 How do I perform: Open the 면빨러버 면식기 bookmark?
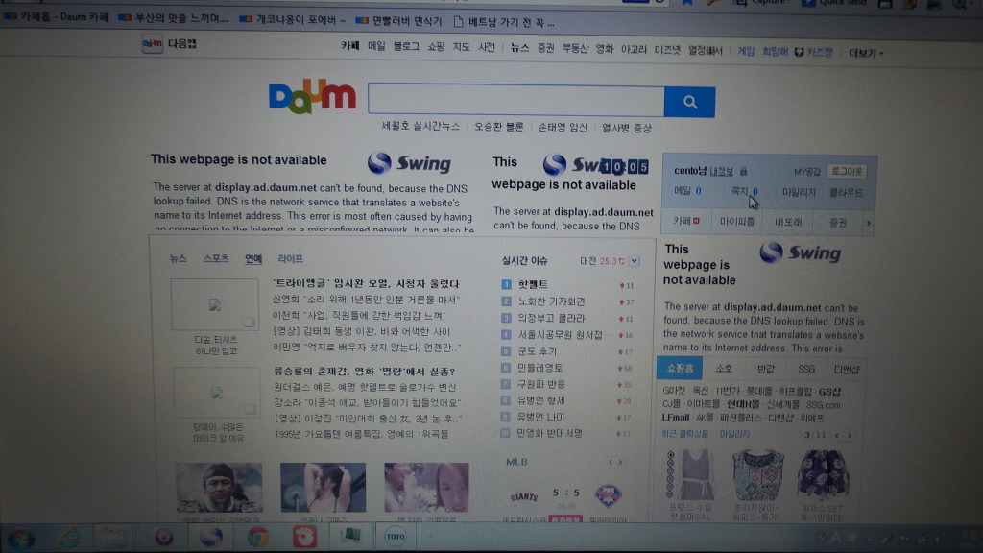click(x=398, y=21)
